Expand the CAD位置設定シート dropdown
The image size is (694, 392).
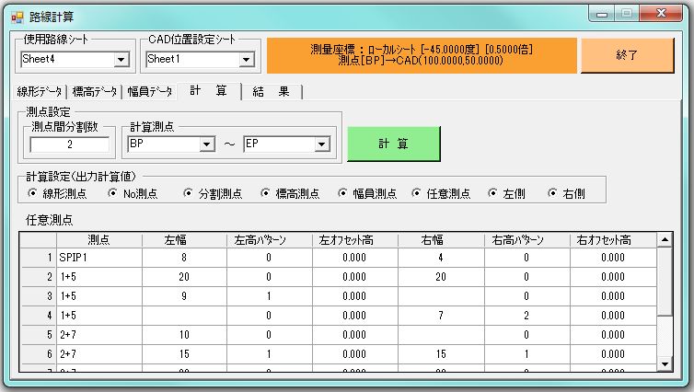click(x=246, y=60)
